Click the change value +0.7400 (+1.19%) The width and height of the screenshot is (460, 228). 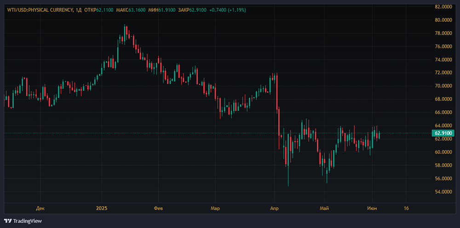(x=227, y=10)
